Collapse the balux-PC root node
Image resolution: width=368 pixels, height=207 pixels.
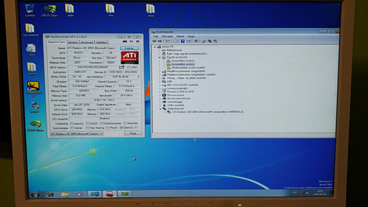155,47
